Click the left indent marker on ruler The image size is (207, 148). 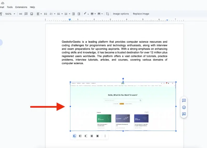click(x=70, y=20)
